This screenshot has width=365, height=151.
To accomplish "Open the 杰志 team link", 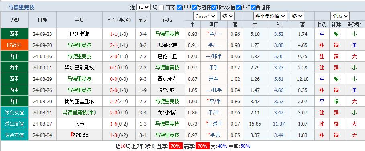I will 80,124.
